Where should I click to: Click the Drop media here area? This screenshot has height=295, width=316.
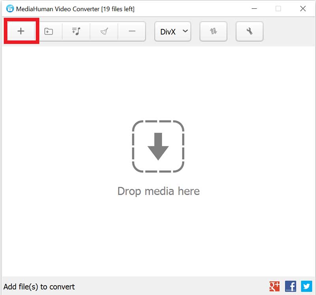[x=158, y=191]
